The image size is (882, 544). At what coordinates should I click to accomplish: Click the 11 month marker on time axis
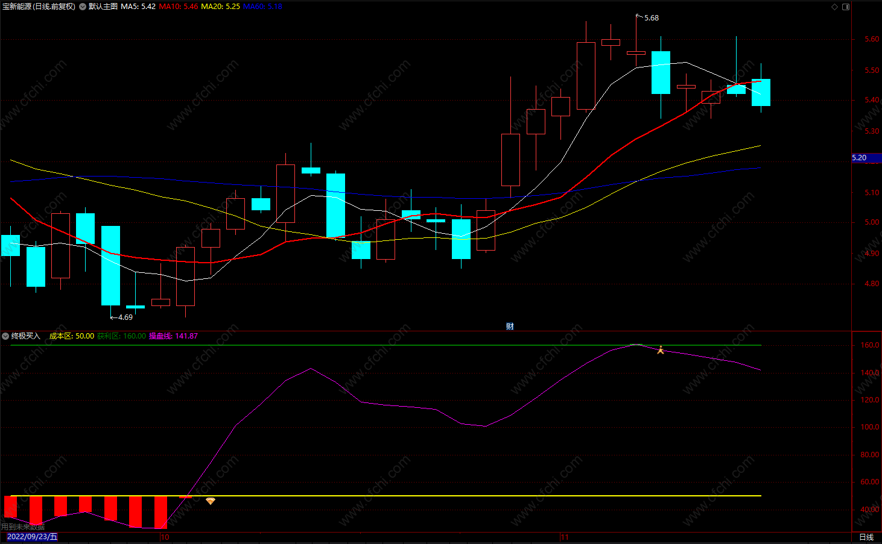coord(565,537)
